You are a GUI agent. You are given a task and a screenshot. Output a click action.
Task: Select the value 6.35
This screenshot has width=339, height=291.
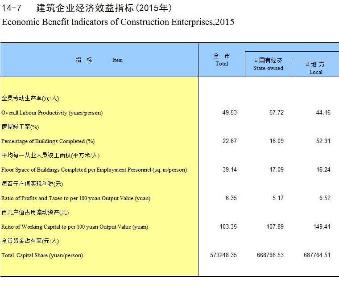click(231, 198)
